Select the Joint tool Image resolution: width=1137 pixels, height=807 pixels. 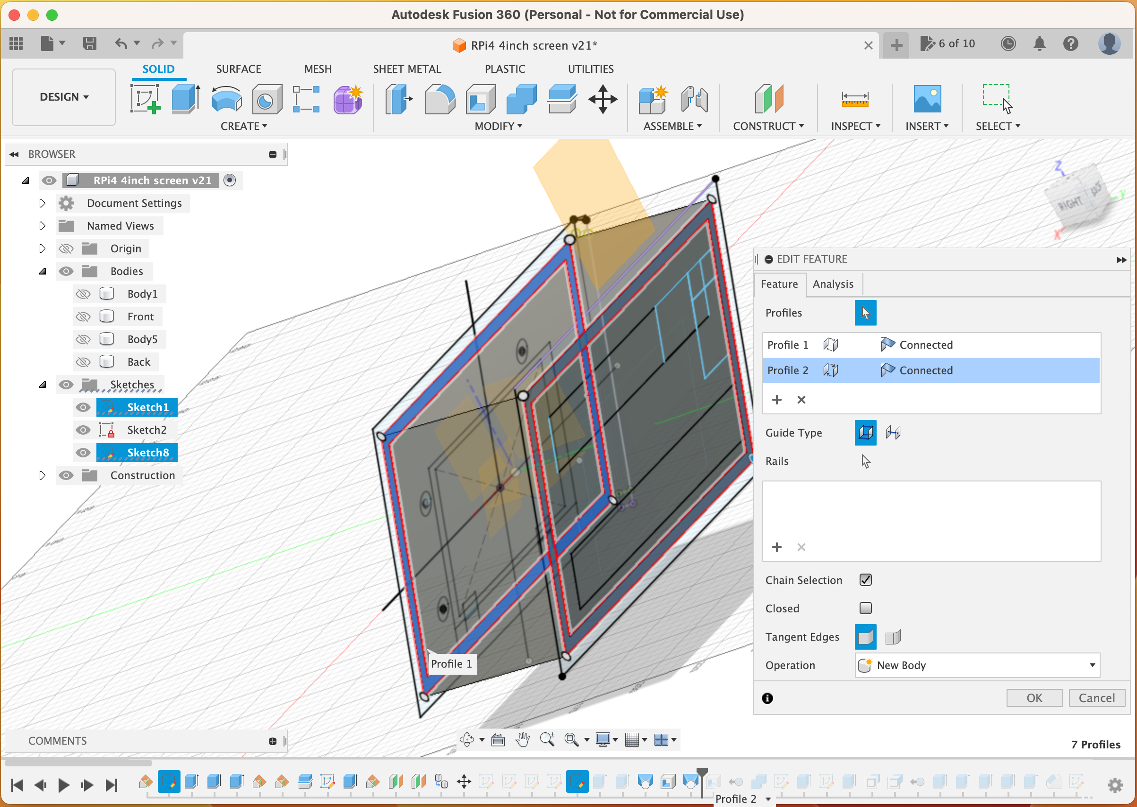694,99
